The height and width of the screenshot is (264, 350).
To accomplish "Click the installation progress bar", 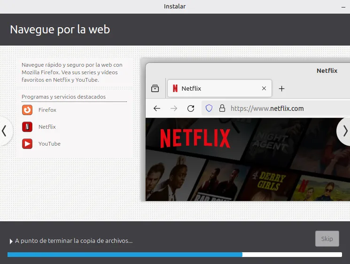I will point(175,255).
